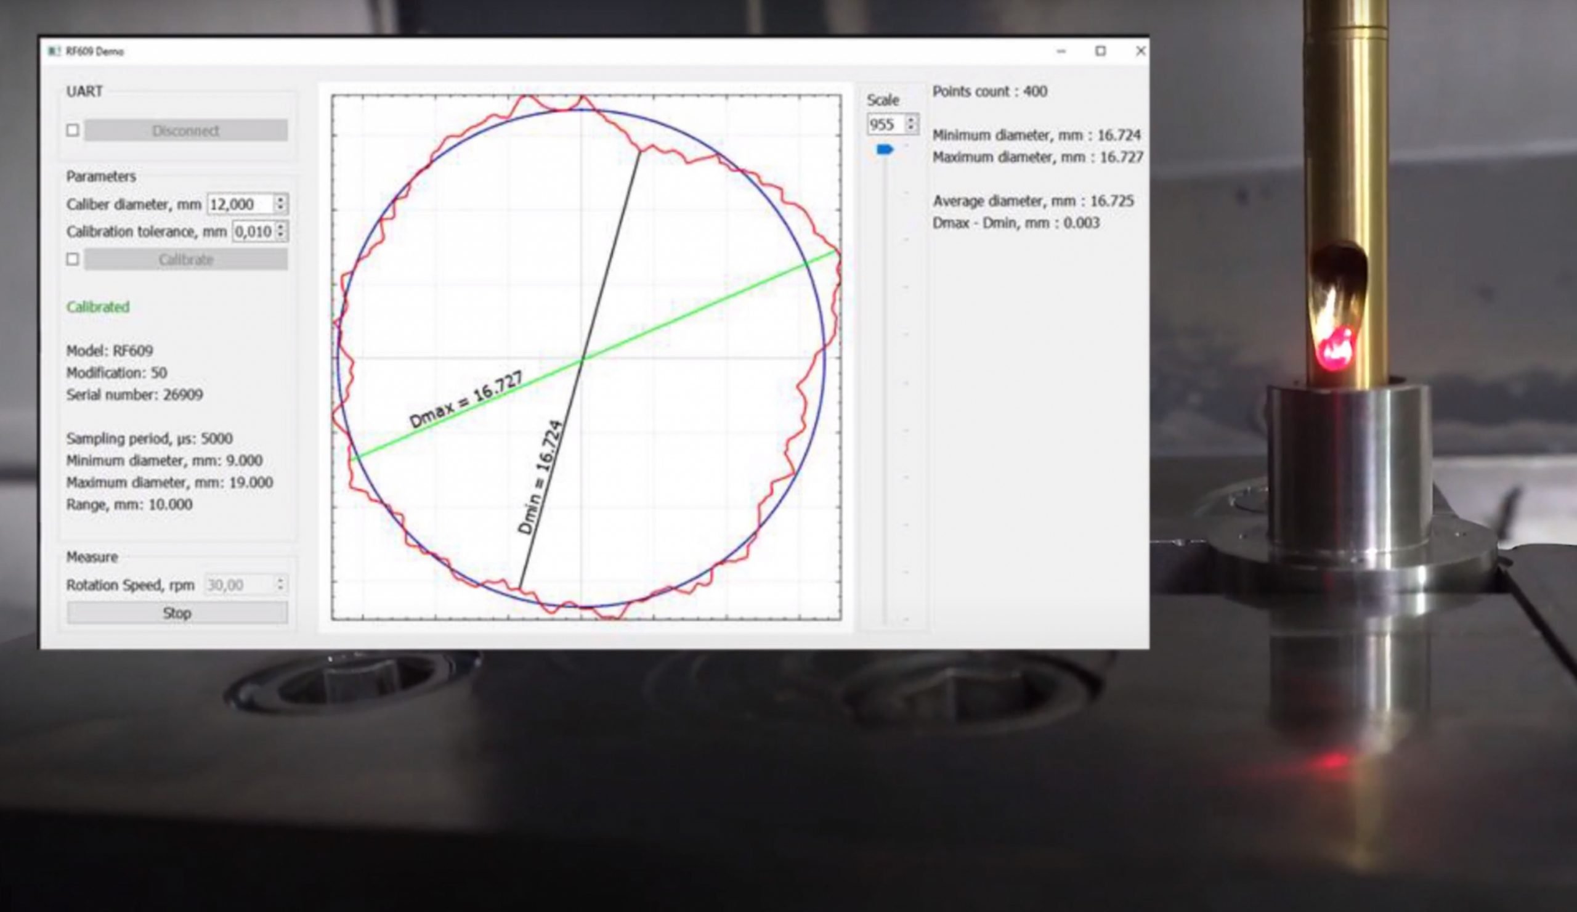This screenshot has height=912, width=1577.
Task: Click the Rotation Speed rpm field
Action: pos(239,585)
